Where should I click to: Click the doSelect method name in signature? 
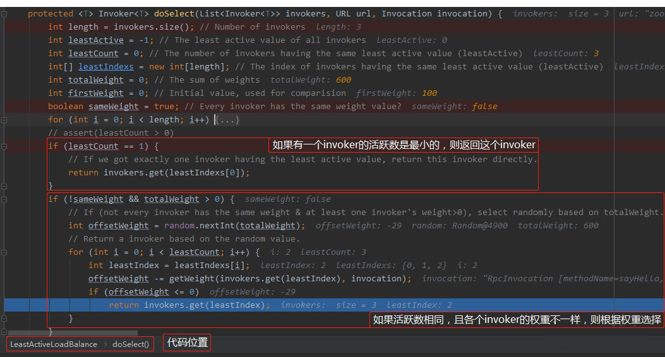tap(174, 13)
